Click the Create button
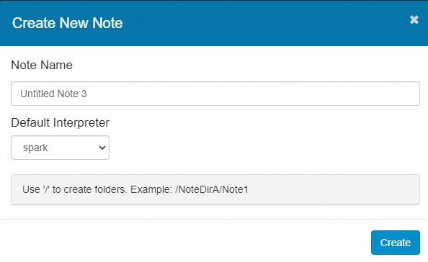The width and height of the screenshot is (428, 262). 396,243
